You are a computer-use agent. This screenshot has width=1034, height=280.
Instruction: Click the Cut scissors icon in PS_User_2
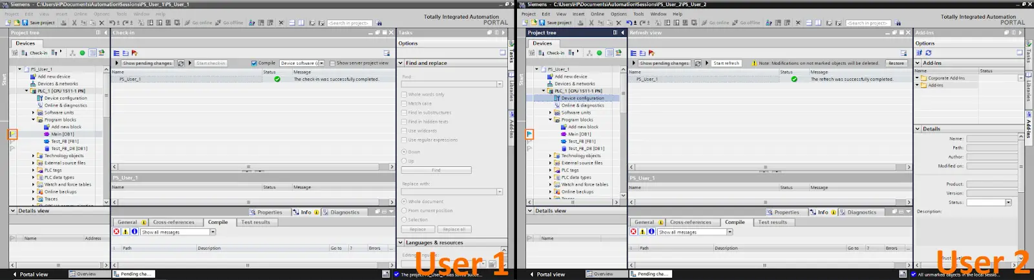(591, 23)
